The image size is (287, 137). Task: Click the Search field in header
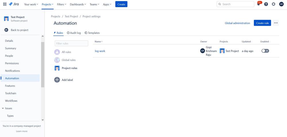coord(235,4)
